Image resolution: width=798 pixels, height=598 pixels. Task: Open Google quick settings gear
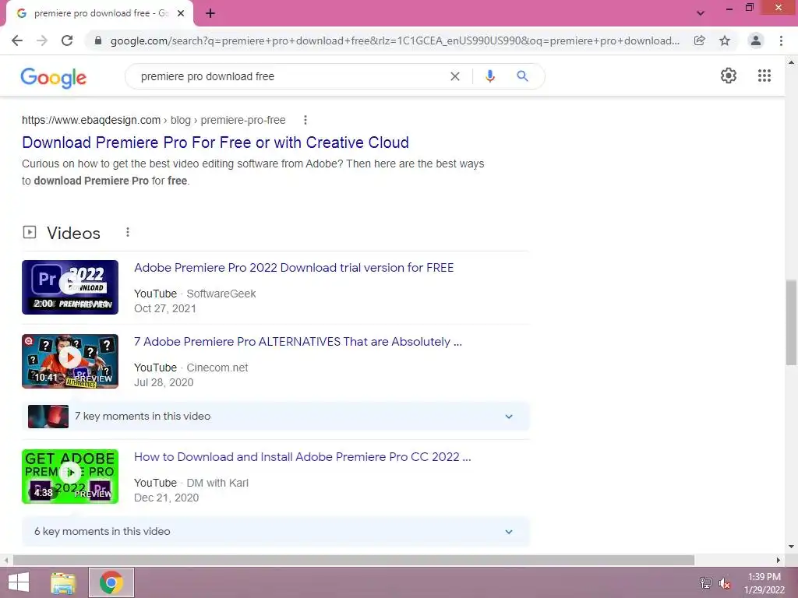729,76
